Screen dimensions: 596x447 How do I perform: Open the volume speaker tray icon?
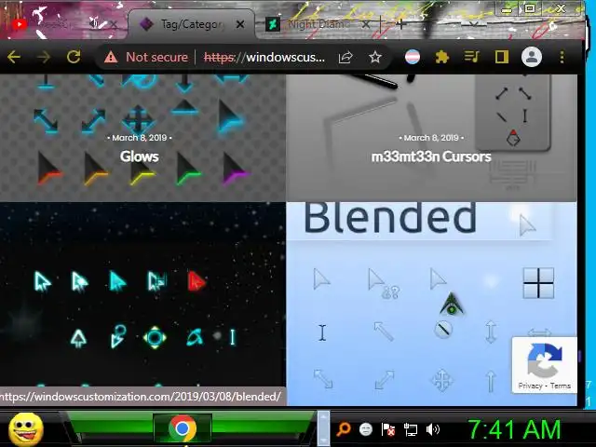tap(432, 429)
